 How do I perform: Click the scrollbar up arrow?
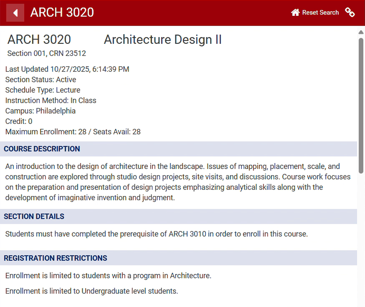pyautogui.click(x=361, y=33)
